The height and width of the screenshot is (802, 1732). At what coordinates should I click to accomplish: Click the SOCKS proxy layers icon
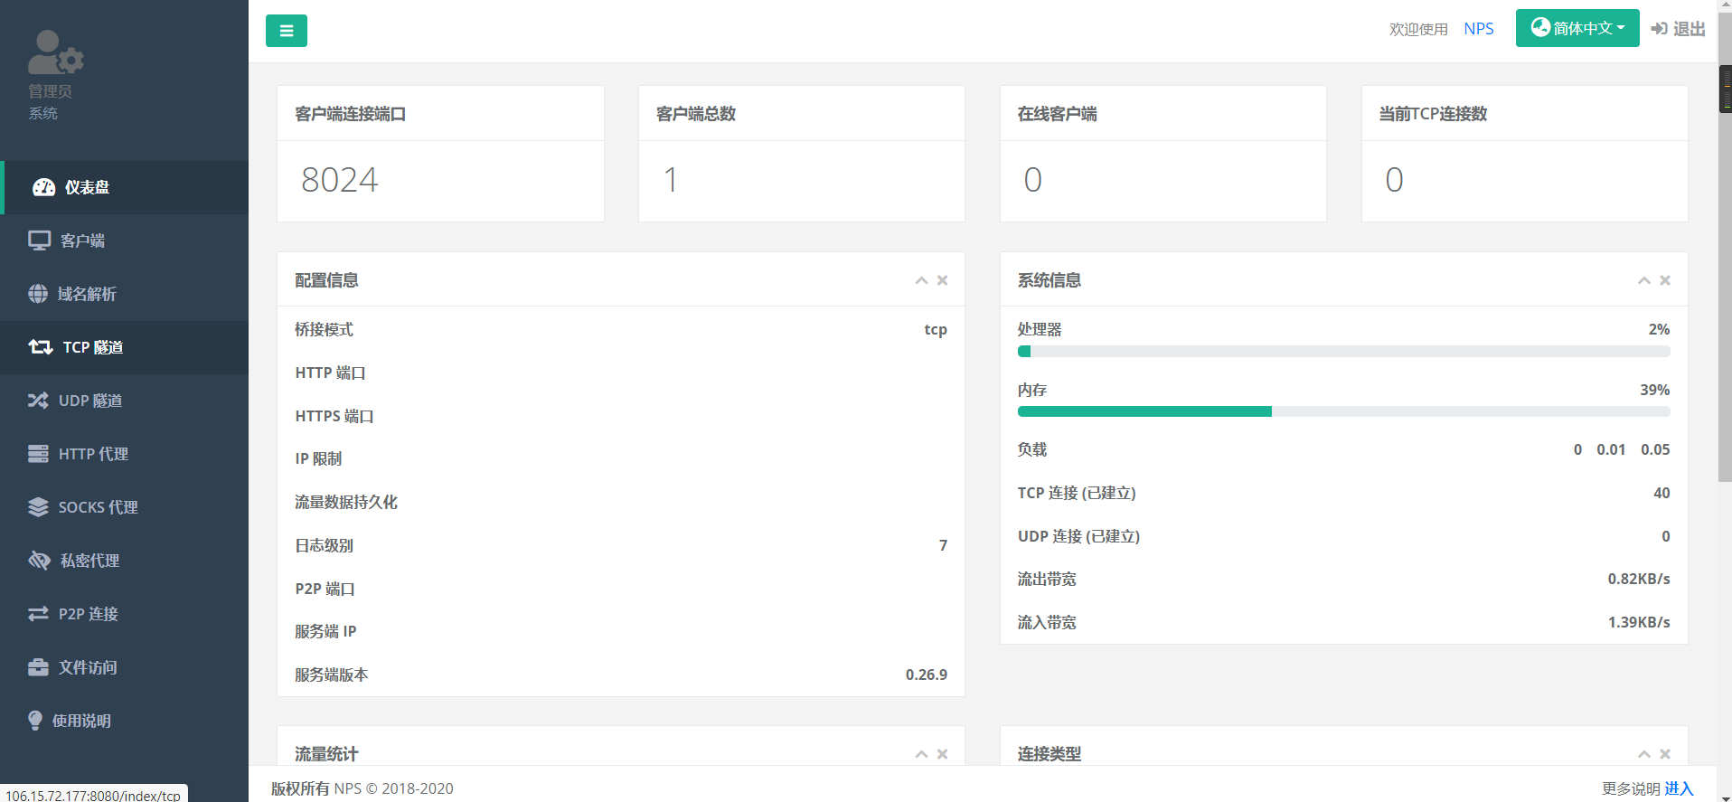coord(38,507)
